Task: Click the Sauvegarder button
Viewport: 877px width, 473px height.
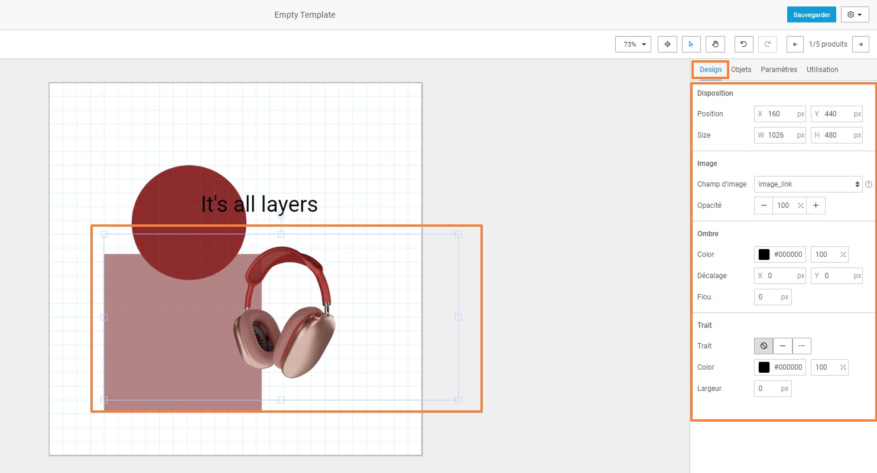Action: pyautogui.click(x=811, y=15)
